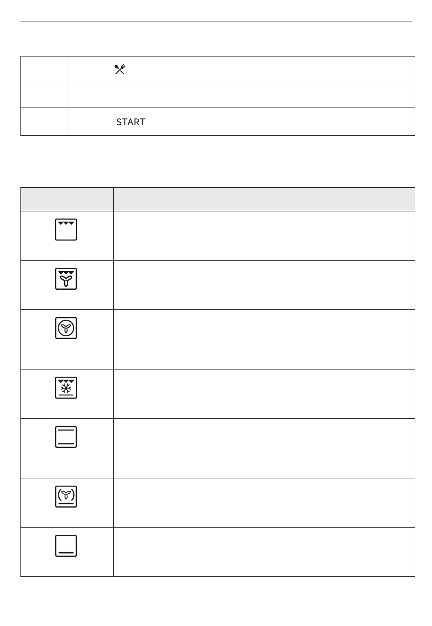
Task: Click the empty cell next to bottom heat icon
Action: click(264, 552)
